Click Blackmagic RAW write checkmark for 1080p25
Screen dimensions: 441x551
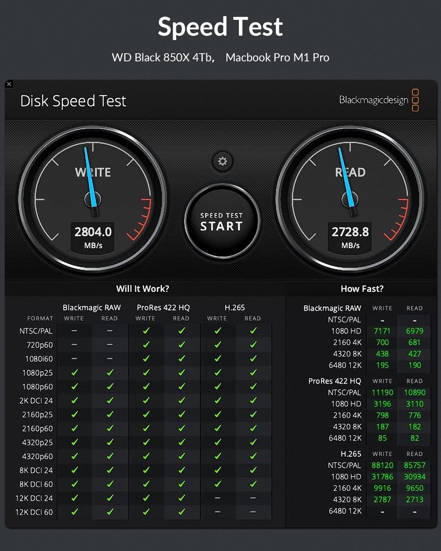pos(75,372)
